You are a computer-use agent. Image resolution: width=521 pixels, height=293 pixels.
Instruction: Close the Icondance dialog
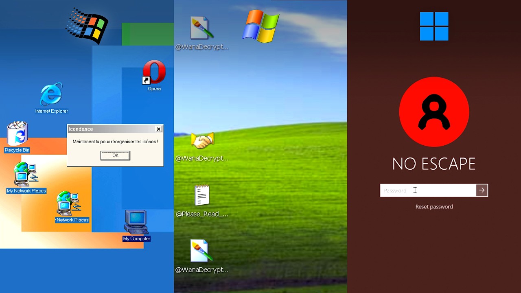click(159, 129)
